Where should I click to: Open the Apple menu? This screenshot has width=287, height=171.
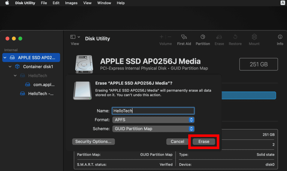7,3
